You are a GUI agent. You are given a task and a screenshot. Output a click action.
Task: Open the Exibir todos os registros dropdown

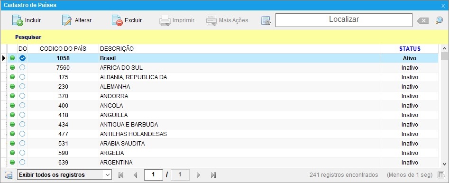click(x=64, y=174)
